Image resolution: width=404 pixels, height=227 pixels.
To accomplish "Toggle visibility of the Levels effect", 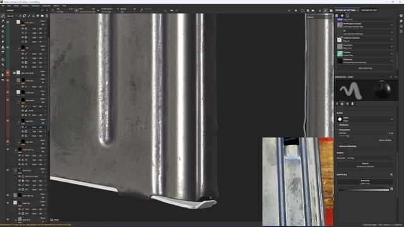I will 23,110.
